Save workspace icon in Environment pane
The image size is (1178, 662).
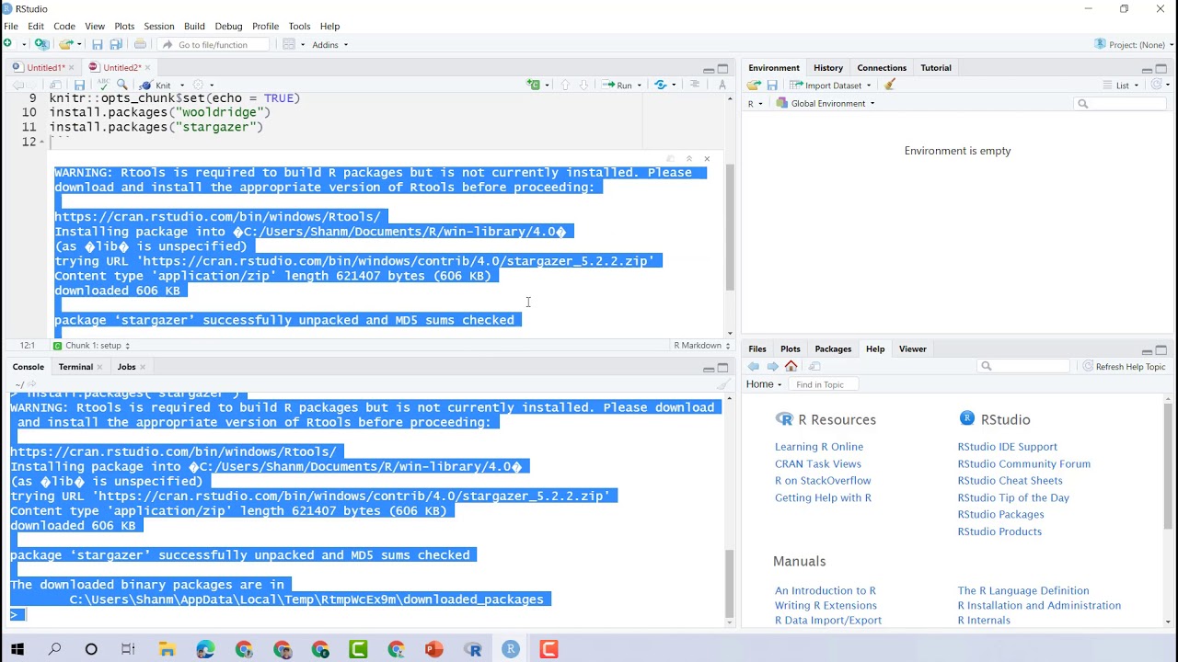772,86
